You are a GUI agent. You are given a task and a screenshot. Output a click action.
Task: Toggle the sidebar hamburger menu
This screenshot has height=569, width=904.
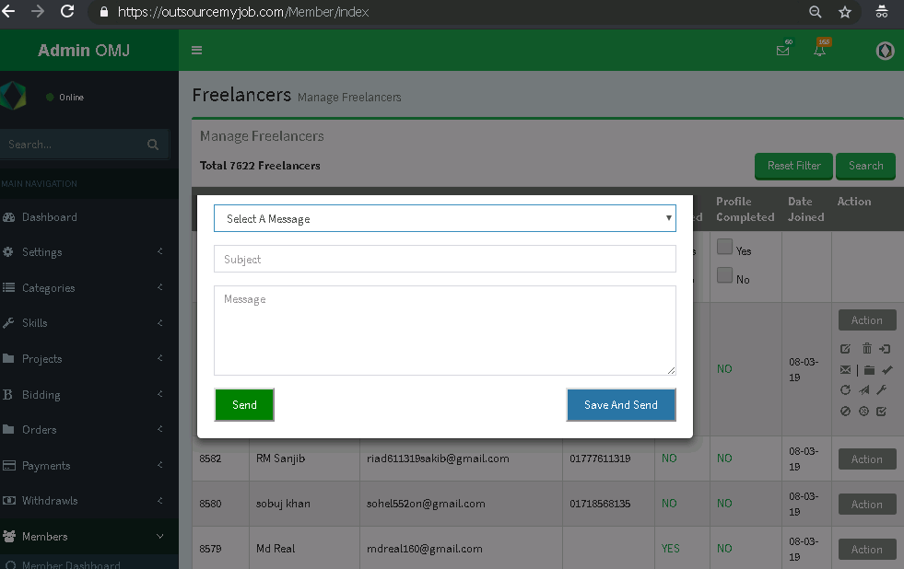click(196, 51)
